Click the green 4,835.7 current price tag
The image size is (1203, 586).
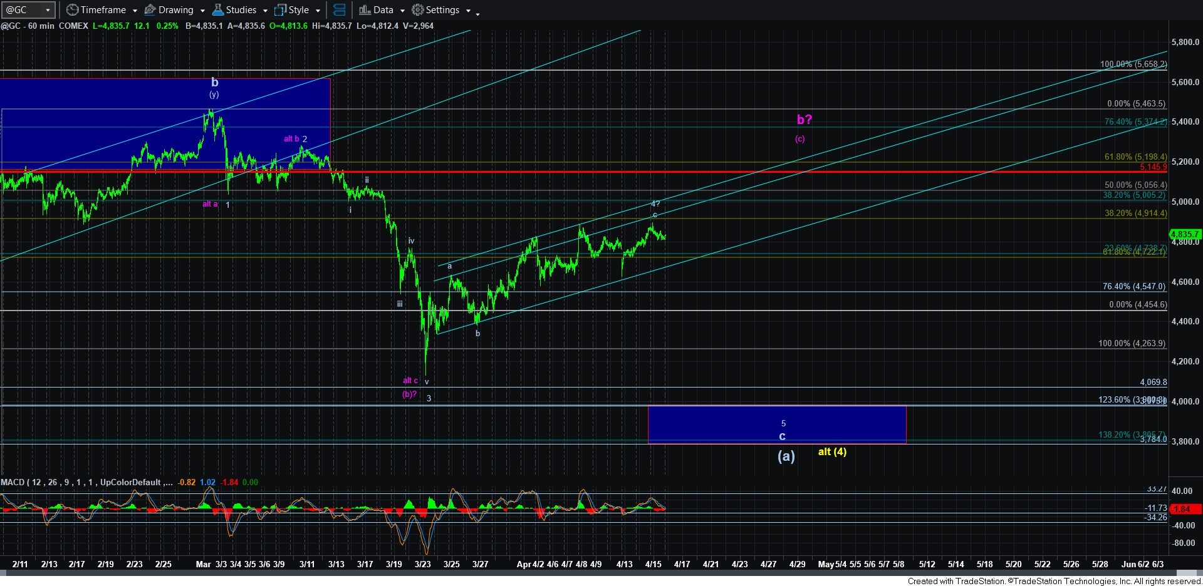(x=1184, y=234)
